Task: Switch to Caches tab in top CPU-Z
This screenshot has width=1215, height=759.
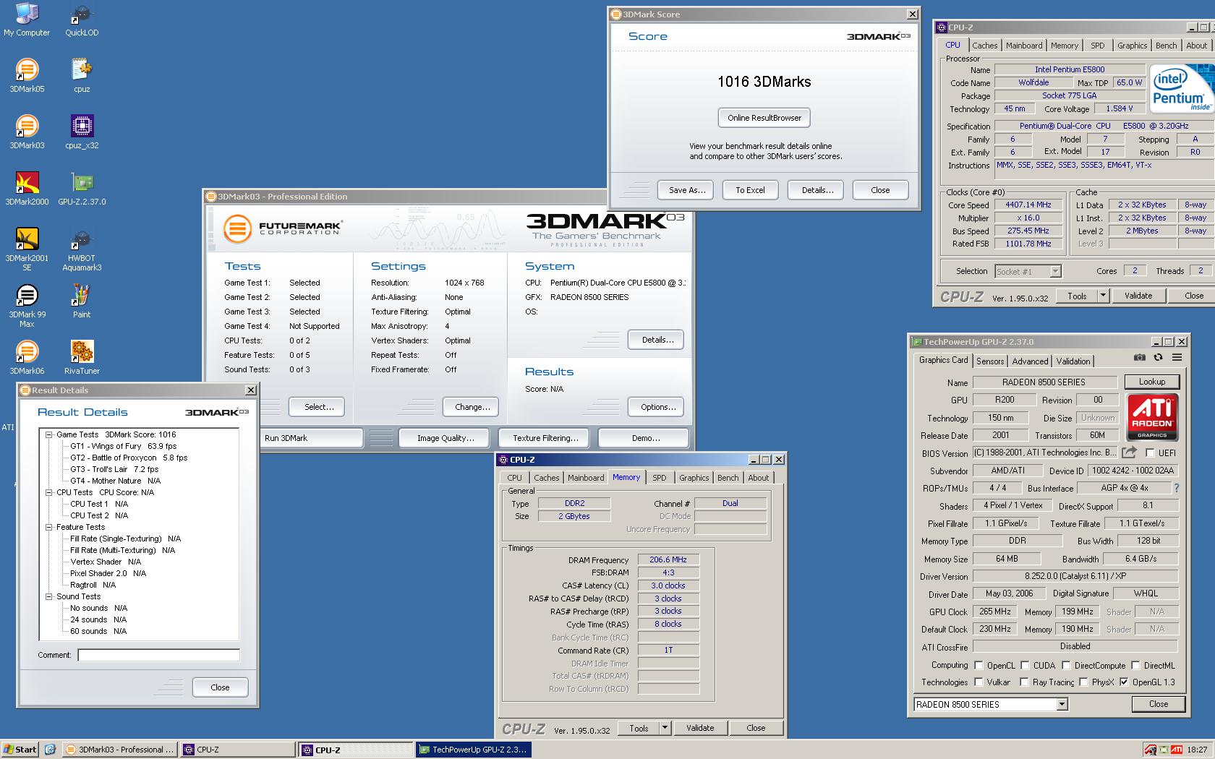Action: click(x=984, y=46)
